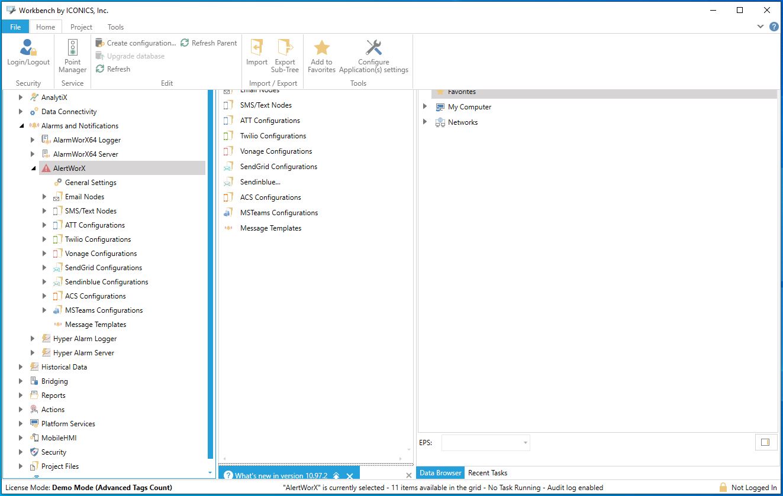Open the EPS dropdown

point(525,443)
